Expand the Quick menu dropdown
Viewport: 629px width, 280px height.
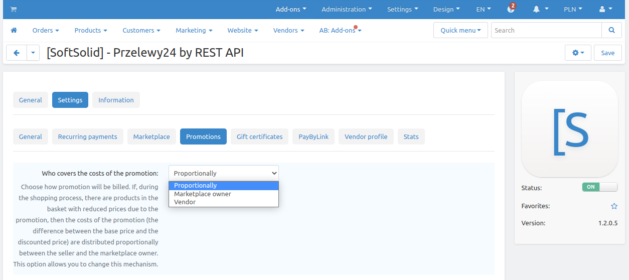[x=460, y=30]
